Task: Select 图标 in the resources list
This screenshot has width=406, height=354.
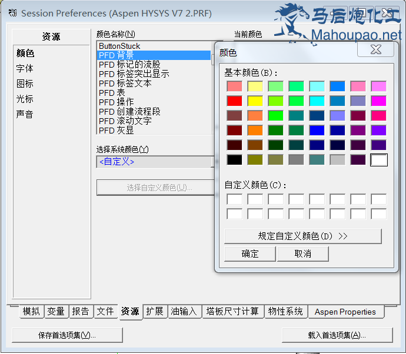Action: [x=25, y=84]
